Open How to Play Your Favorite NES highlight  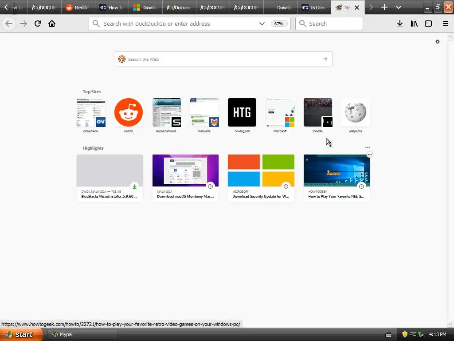click(337, 178)
